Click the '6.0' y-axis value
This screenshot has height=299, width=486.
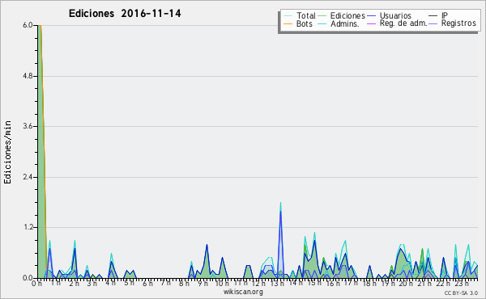[x=28, y=25]
